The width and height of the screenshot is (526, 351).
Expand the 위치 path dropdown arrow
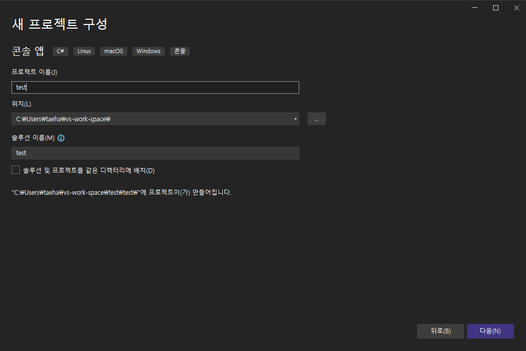pyautogui.click(x=296, y=119)
